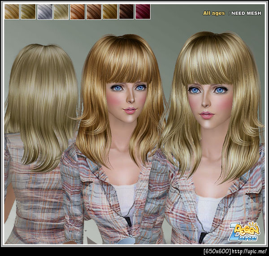Viewport: 269px width, 256px height.
Task: Click the [650x600] size label
Action: point(217,252)
